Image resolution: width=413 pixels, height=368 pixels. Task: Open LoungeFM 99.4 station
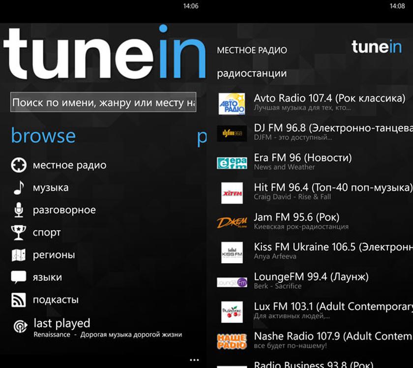click(311, 277)
